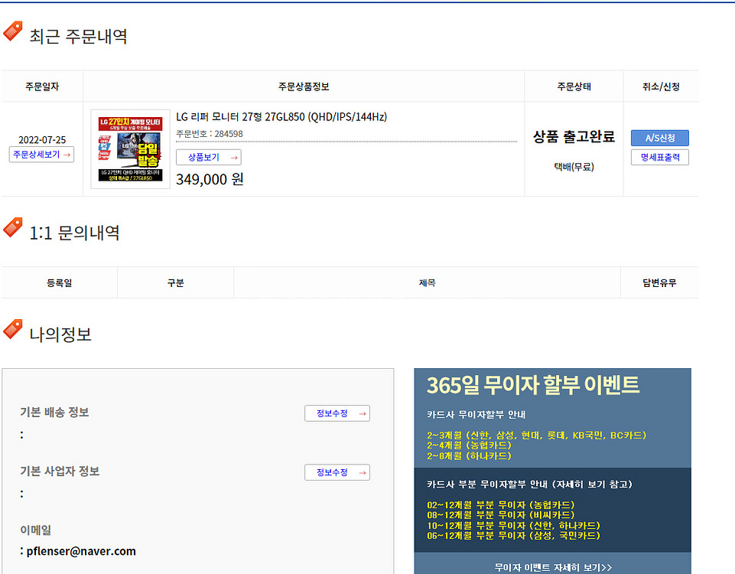
Task: Click the 택배(무료) shipping text
Action: [x=574, y=167]
